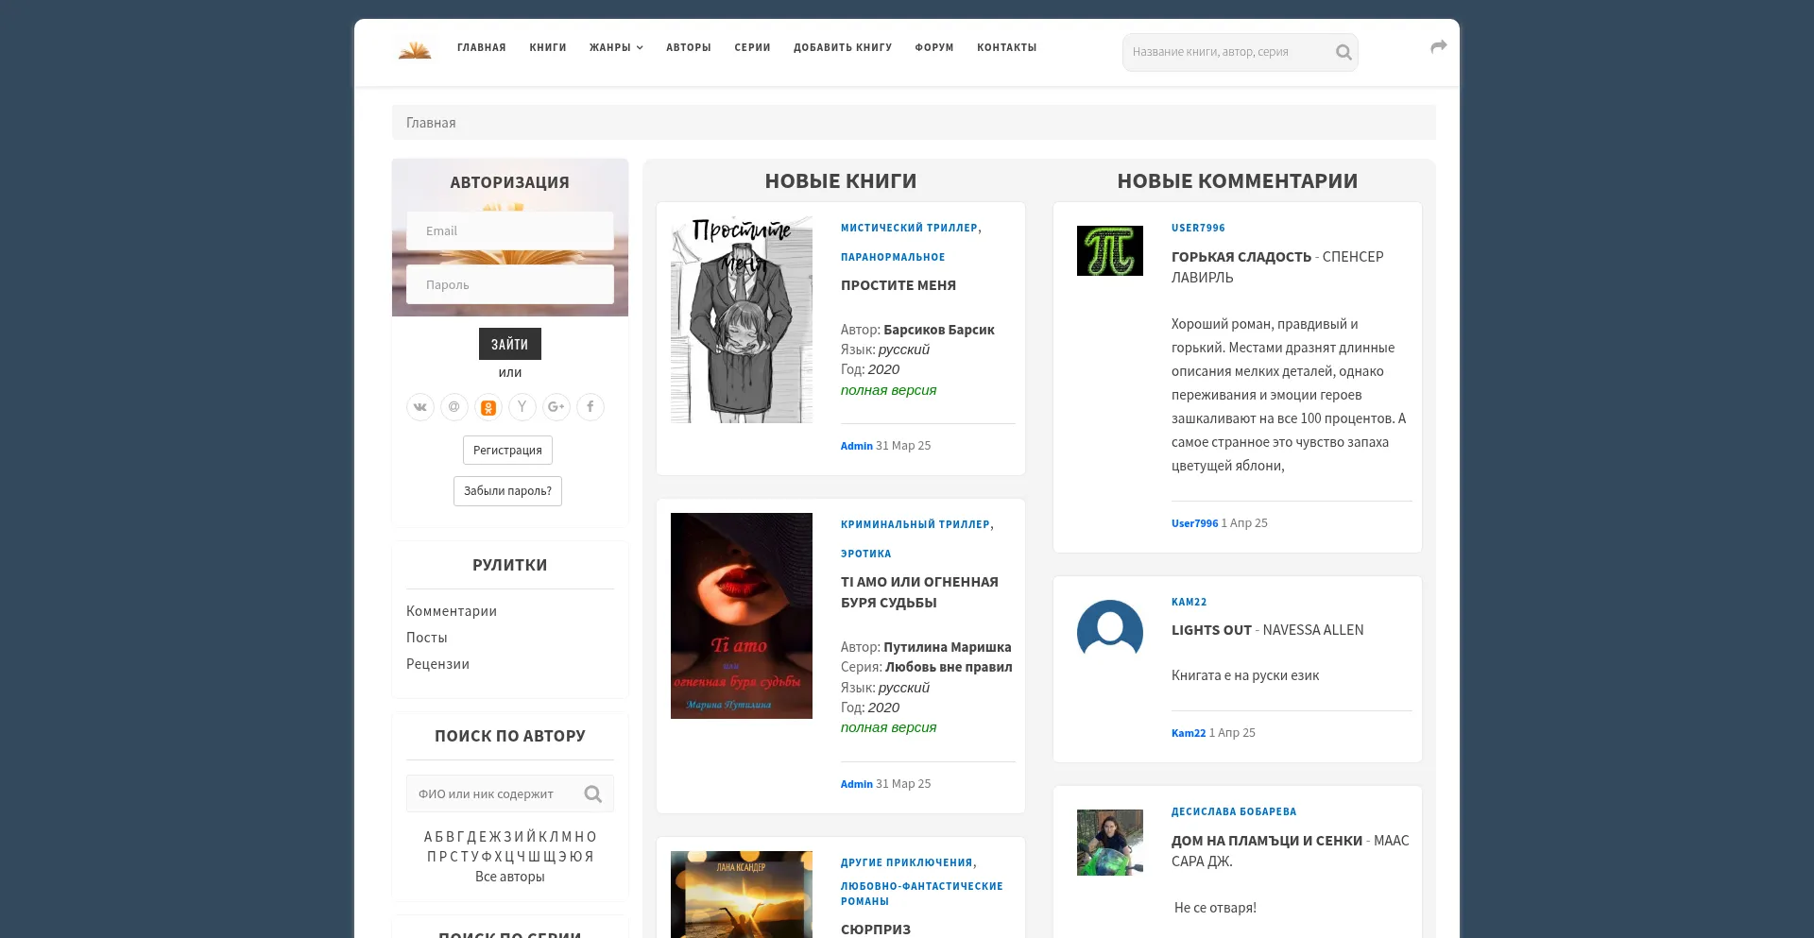1814x938 pixels.
Task: Choose the Google+ login icon
Action: coord(556,407)
